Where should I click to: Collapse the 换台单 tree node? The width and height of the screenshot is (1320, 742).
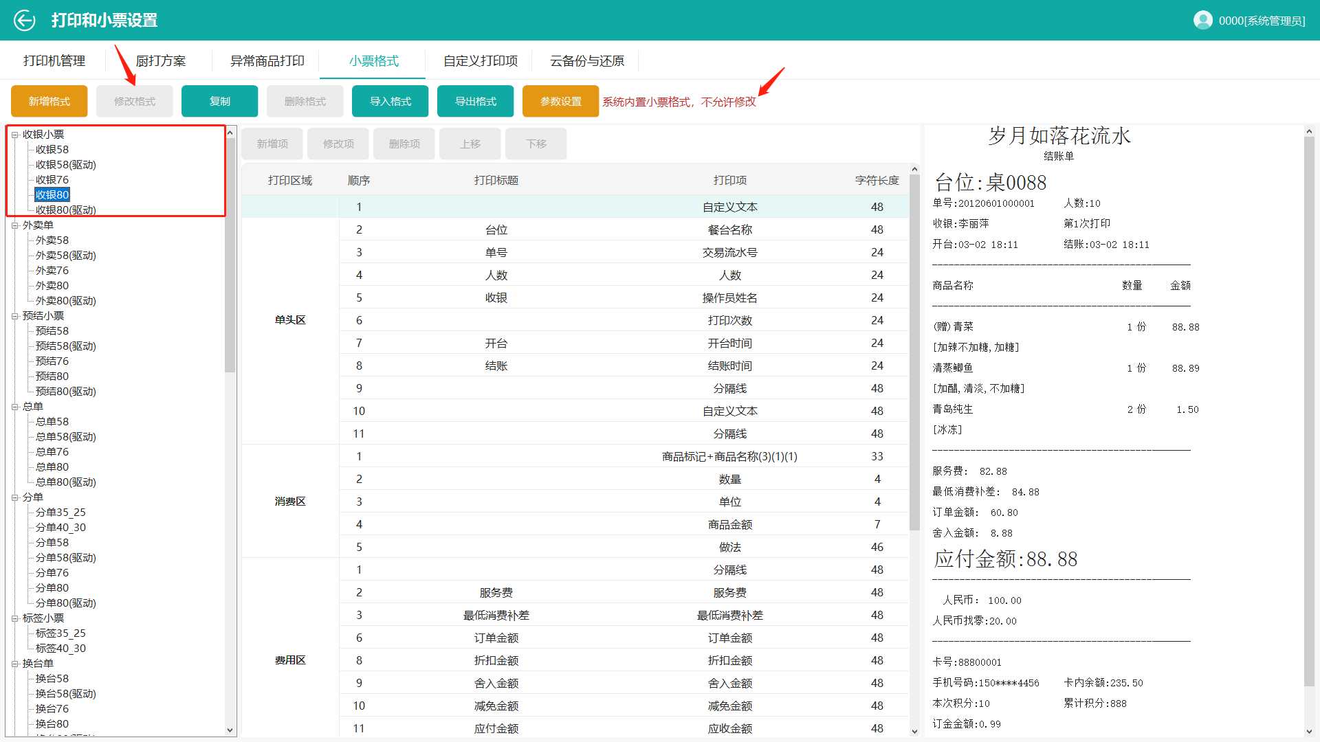click(x=15, y=664)
